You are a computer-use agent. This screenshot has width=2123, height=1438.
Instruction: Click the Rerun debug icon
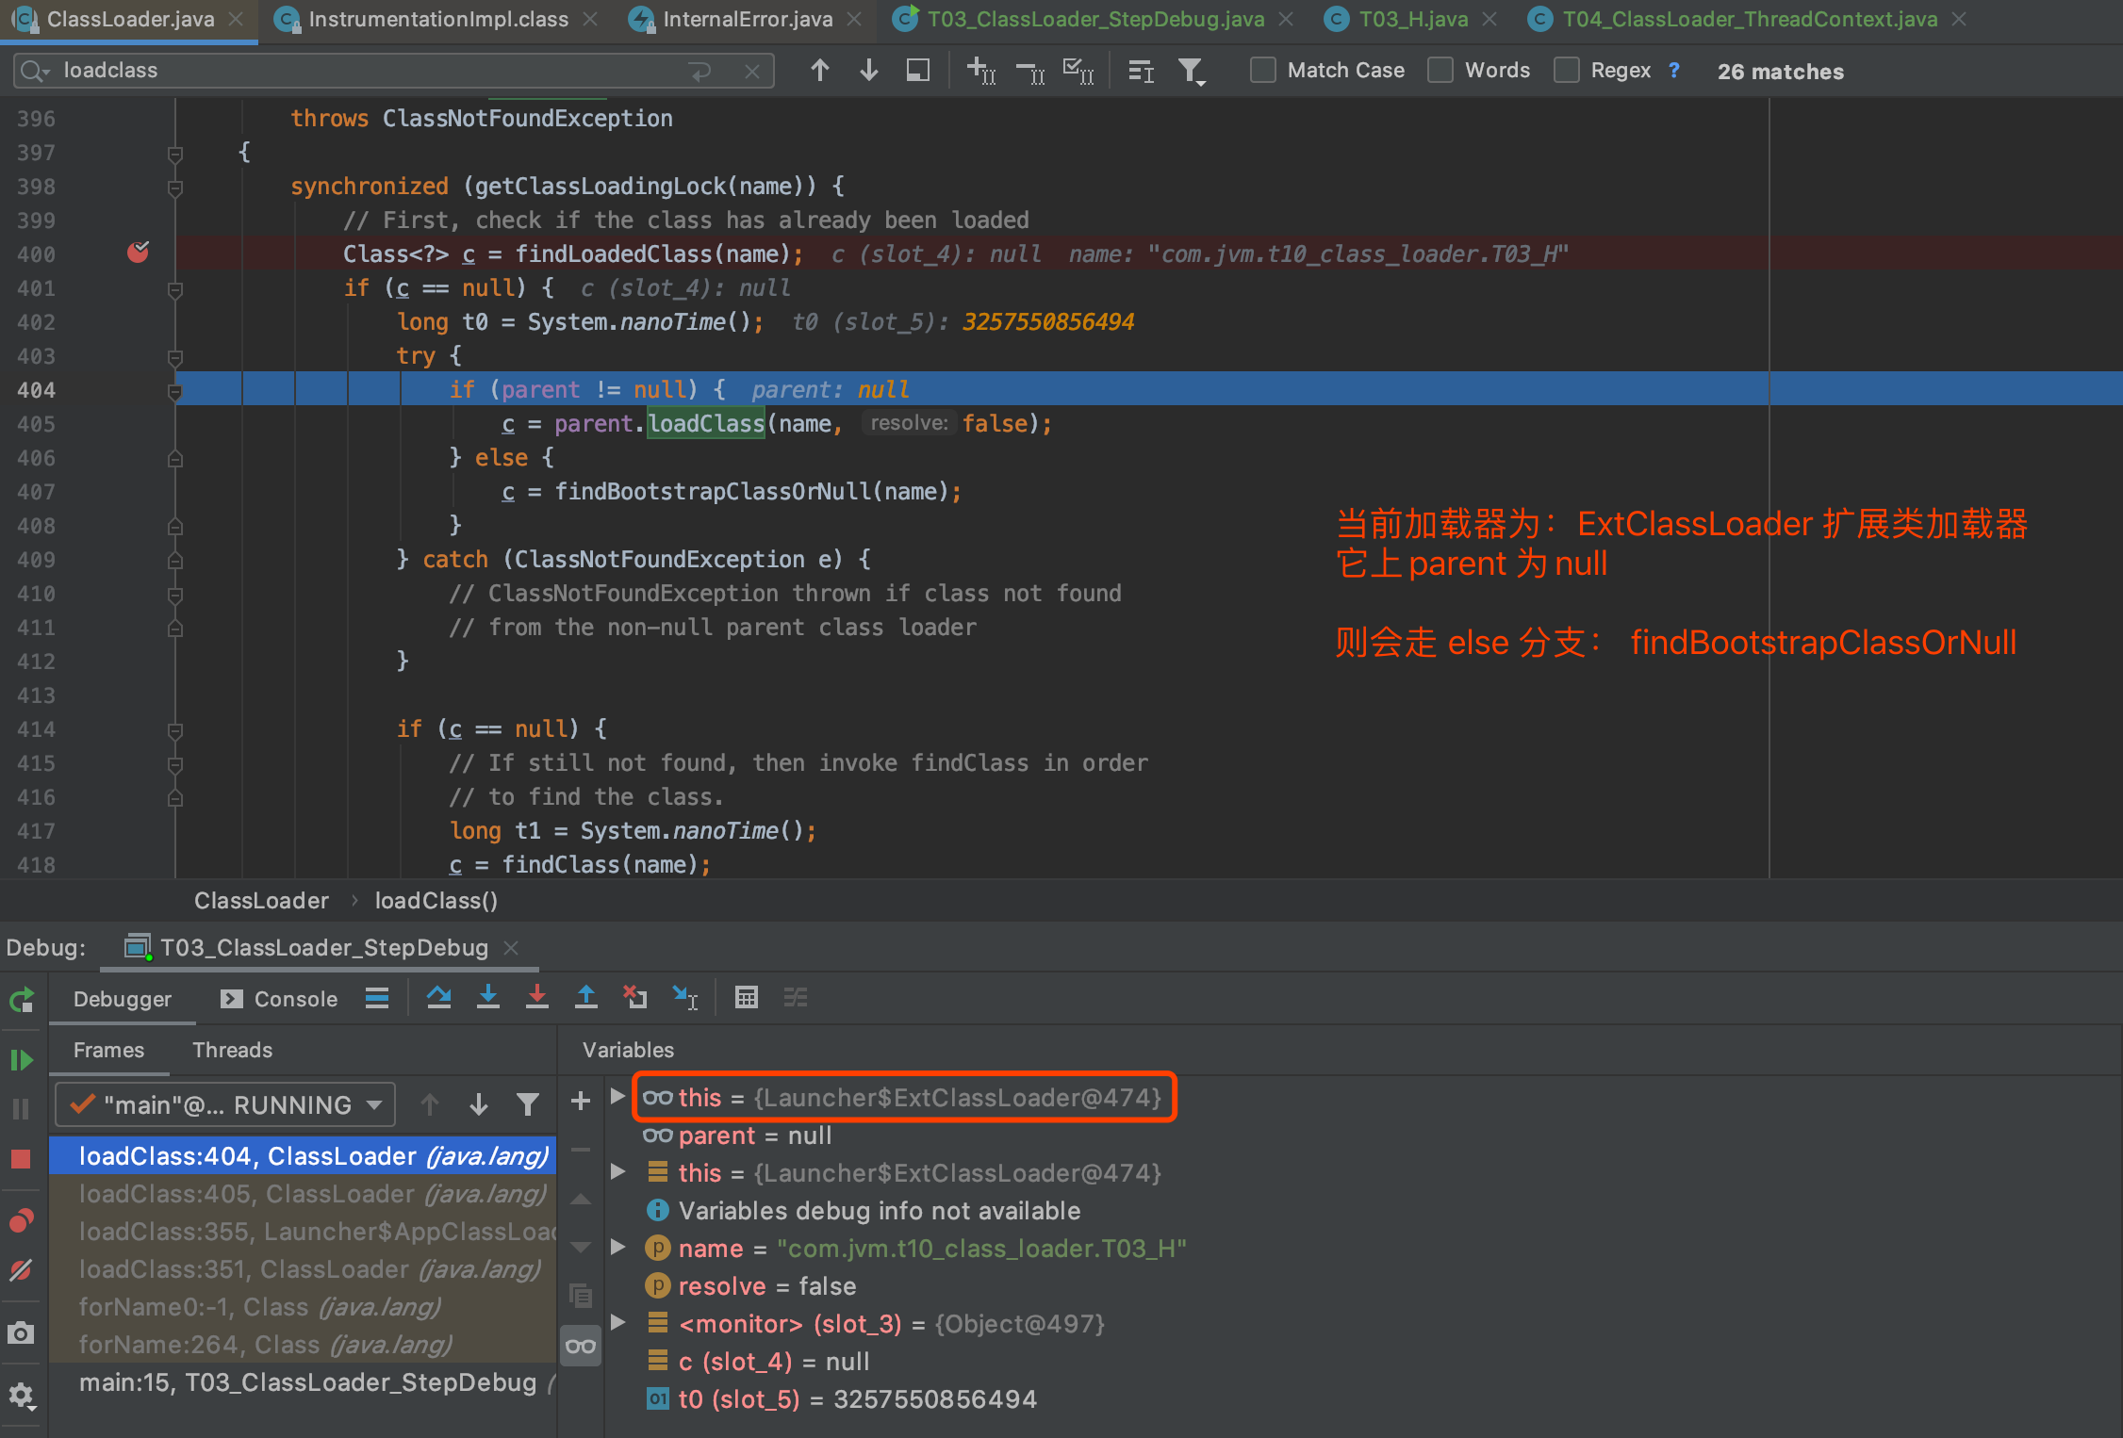[x=21, y=1000]
